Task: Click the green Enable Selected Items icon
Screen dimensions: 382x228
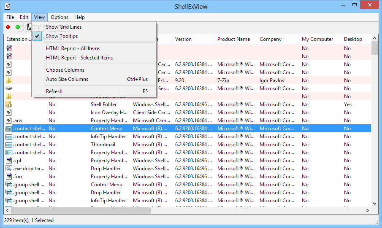Action: coord(18,27)
